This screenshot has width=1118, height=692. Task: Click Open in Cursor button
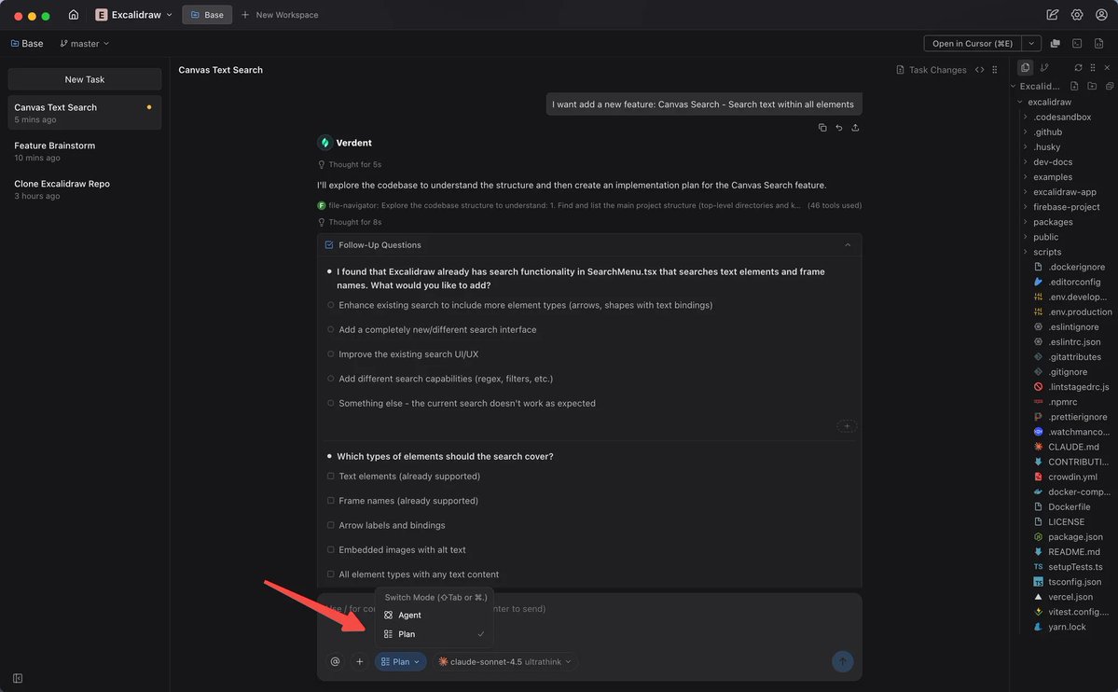tap(973, 44)
